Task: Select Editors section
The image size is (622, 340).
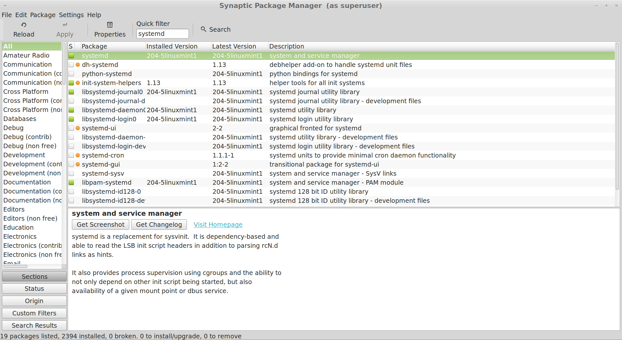Action: 32,209
